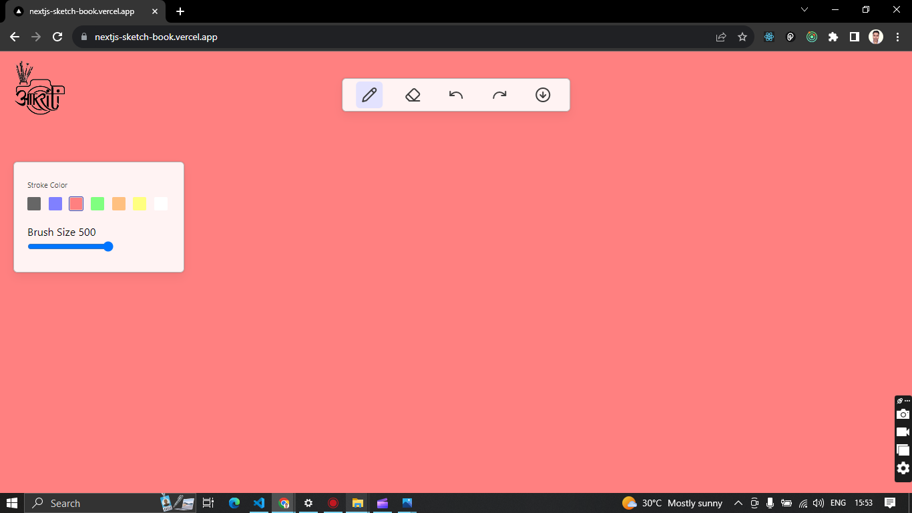Click the address bar URL

[156, 37]
